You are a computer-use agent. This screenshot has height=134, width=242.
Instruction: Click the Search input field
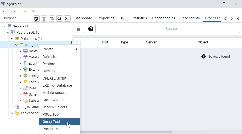[201, 29]
